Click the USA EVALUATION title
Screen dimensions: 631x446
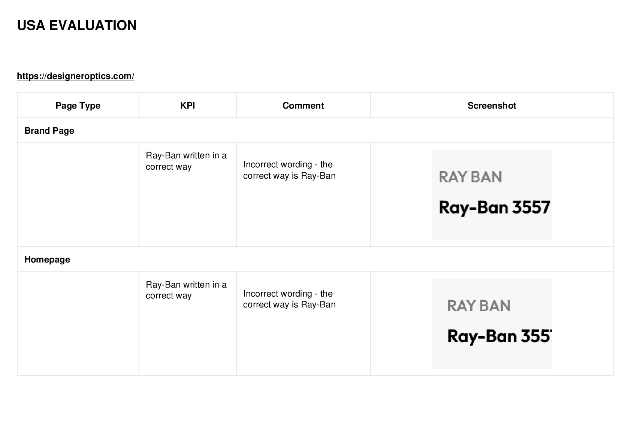(x=77, y=25)
